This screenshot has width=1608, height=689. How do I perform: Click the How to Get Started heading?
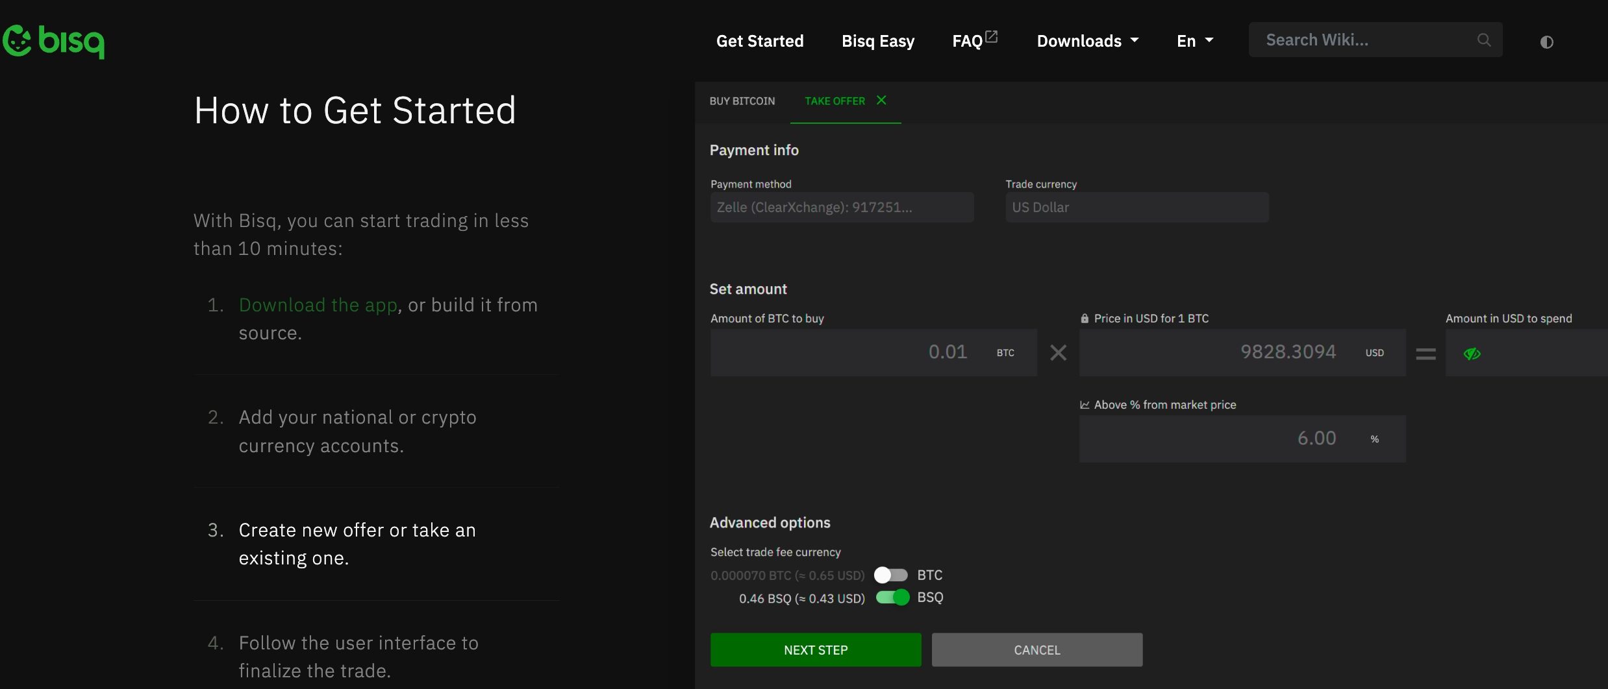point(355,110)
